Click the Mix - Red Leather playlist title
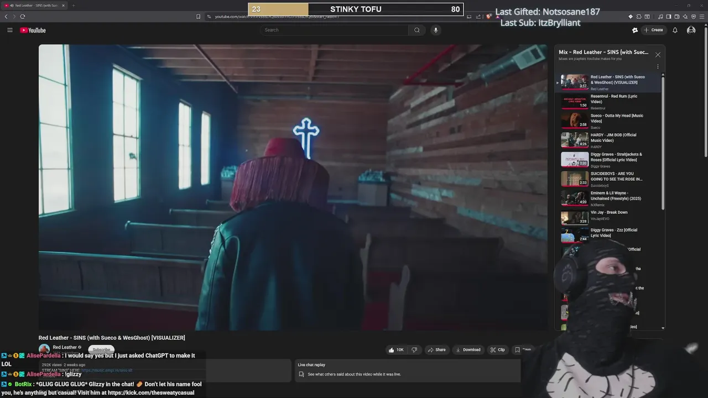708x398 pixels. [603, 52]
